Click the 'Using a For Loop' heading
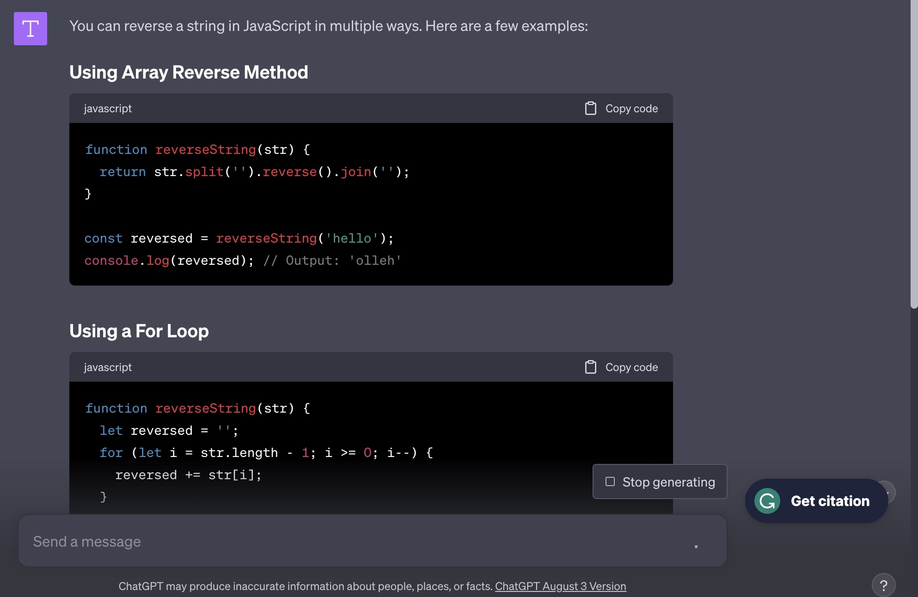The image size is (918, 597). pyautogui.click(x=139, y=331)
